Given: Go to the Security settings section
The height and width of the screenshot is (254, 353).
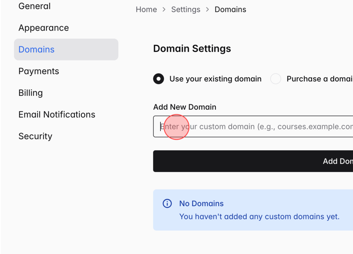Looking at the screenshot, I should tap(35, 136).
